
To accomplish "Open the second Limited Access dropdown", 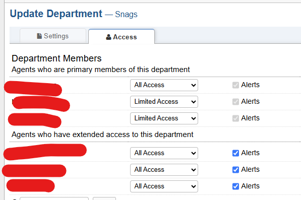I will coord(164,118).
